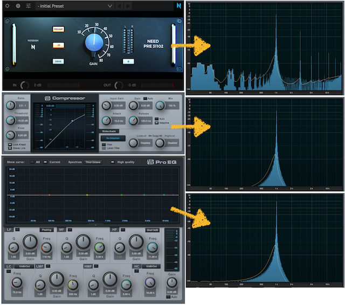
Task: Click the info icon in Need Pre toolbar
Action: 18,6
